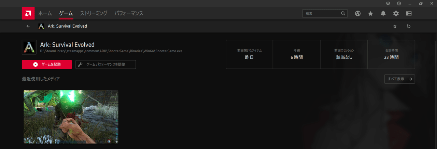Click the 前回開いたアイテム 昨日 stat
The width and height of the screenshot is (437, 149).
[x=250, y=54]
